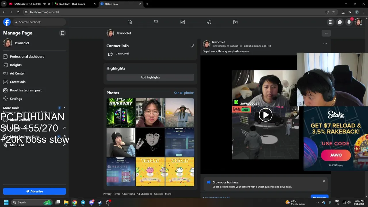Open the Notifications bell
This screenshot has height=207, width=368.
click(x=349, y=22)
